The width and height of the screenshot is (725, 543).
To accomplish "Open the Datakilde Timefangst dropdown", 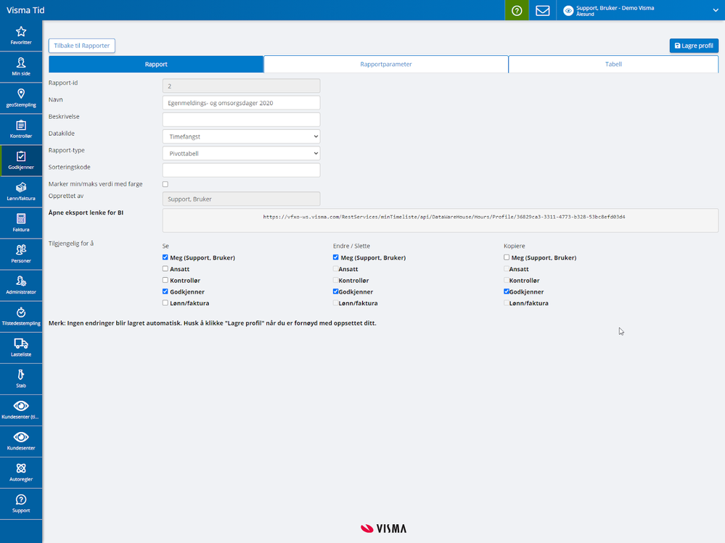I will pos(241,136).
